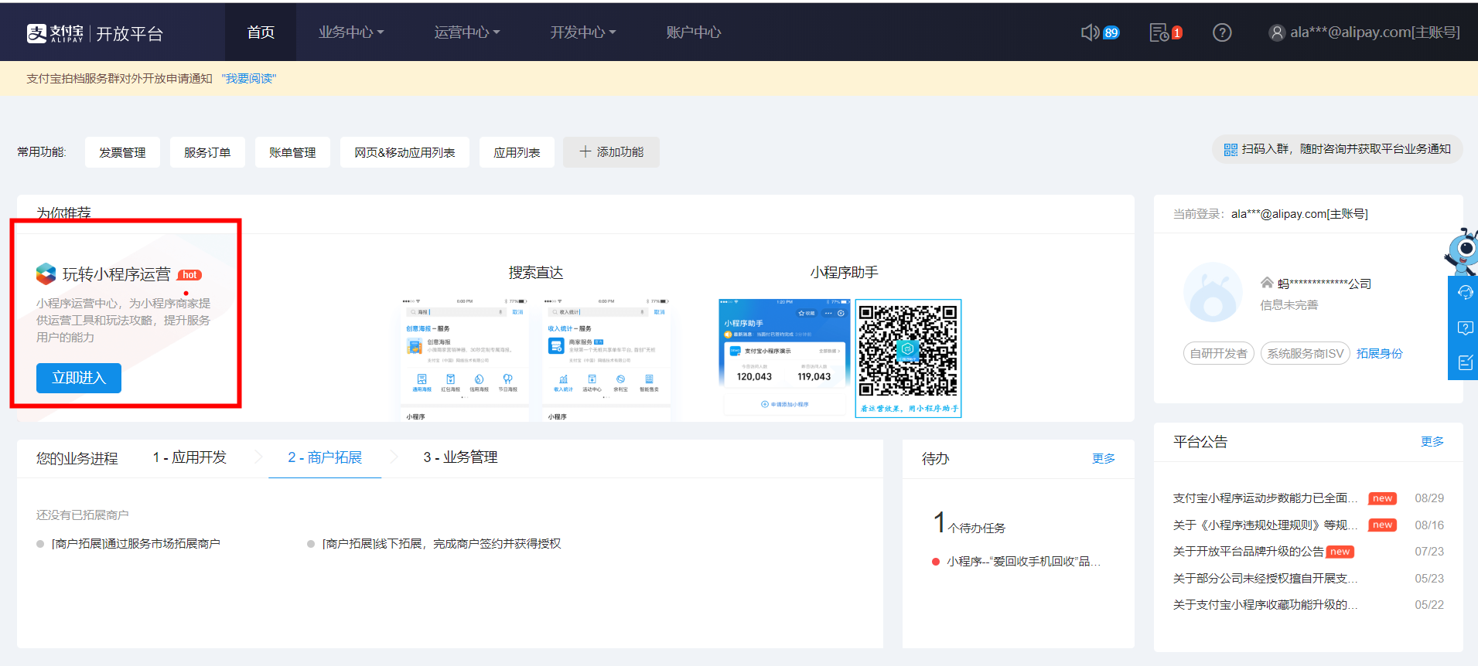Viewport: 1478px width, 666px height.
Task: Expand the 运营中心 dropdown menu
Action: tap(467, 32)
